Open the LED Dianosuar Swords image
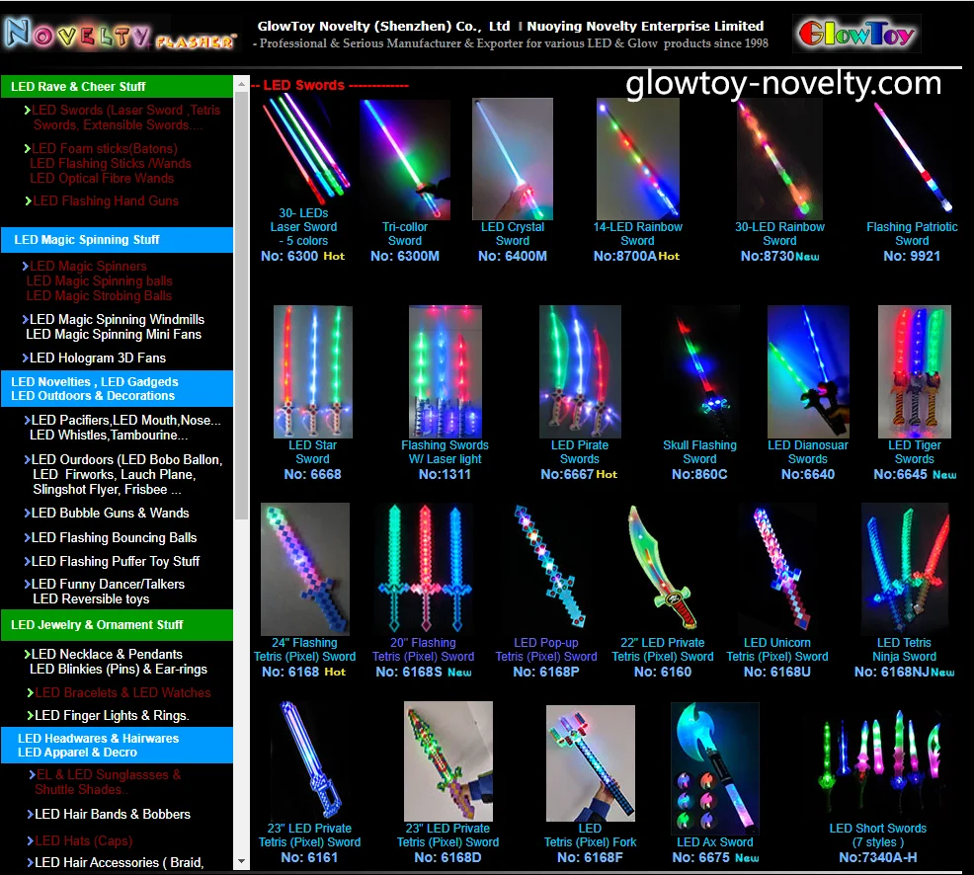 point(808,371)
